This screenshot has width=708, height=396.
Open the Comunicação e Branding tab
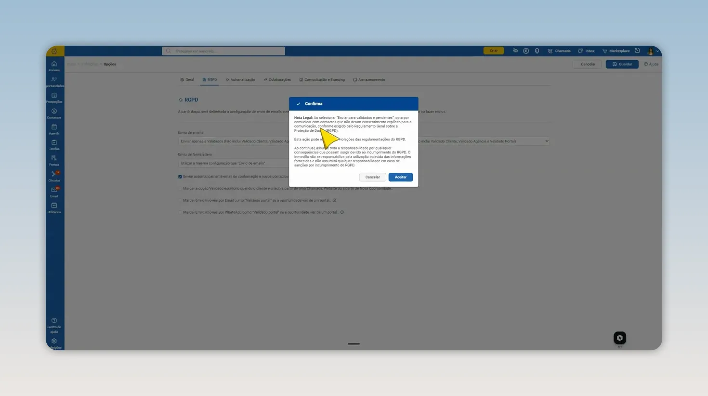point(322,80)
